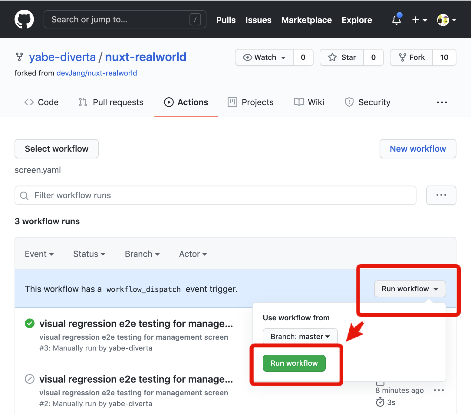Click the Security shield icon
Viewport: 471px width, 414px height.
349,102
